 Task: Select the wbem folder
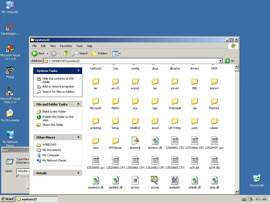click(214, 123)
